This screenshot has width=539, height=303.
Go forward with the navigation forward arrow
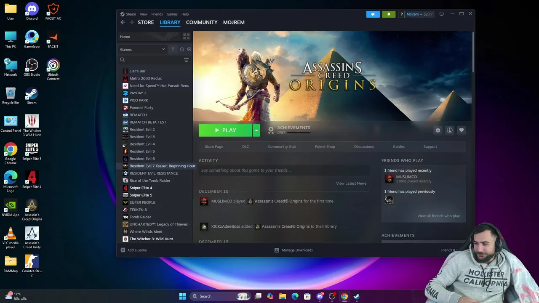pyautogui.click(x=131, y=22)
